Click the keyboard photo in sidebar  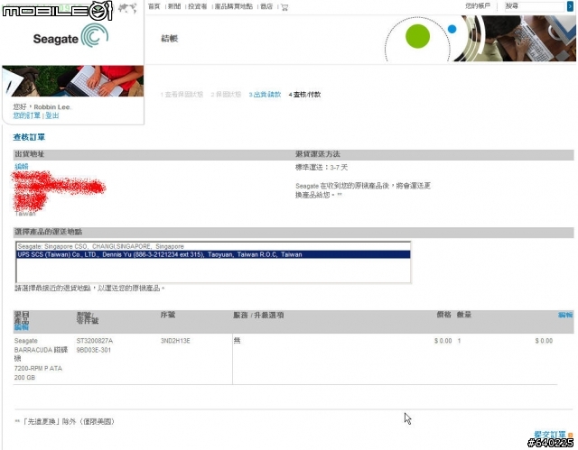(x=73, y=81)
